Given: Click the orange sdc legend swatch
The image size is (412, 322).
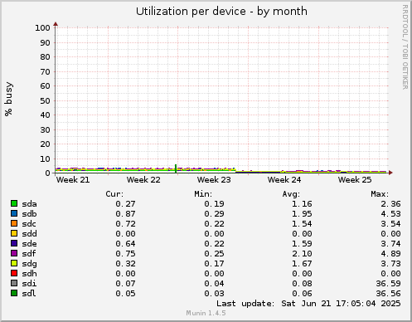Looking at the screenshot, I should pos(14,223).
